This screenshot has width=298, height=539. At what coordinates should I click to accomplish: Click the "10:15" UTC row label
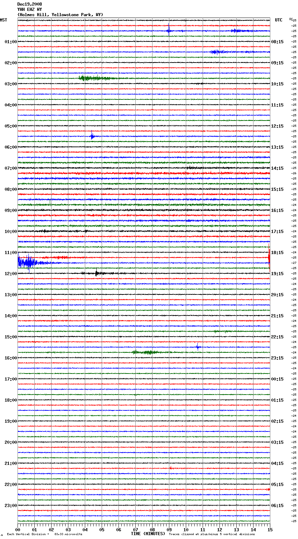[x=277, y=84]
